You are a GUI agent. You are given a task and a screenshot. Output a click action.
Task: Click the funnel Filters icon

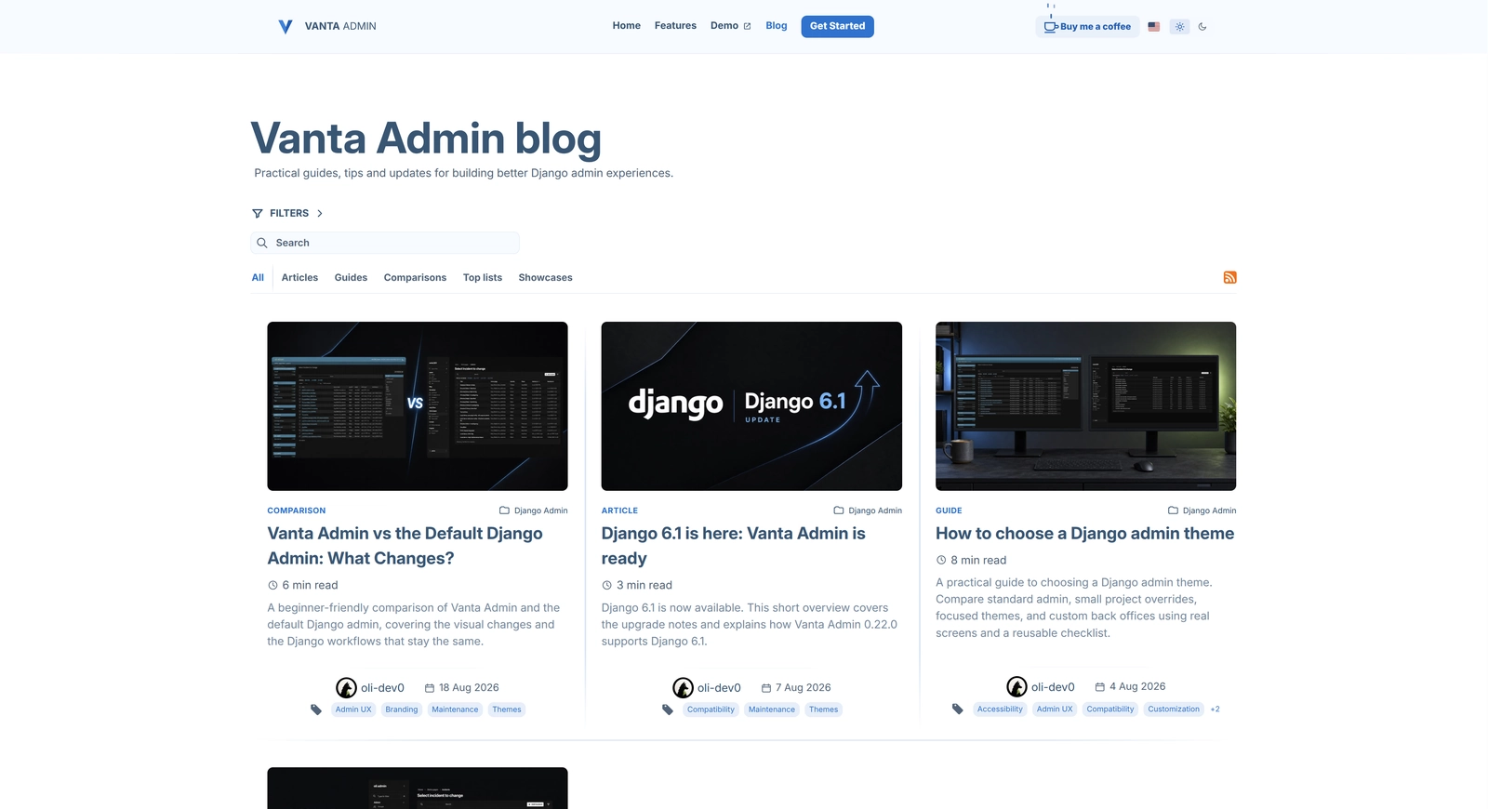(258, 213)
